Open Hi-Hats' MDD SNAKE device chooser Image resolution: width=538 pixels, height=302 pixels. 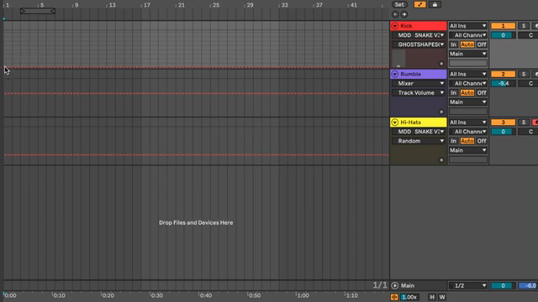pos(419,132)
